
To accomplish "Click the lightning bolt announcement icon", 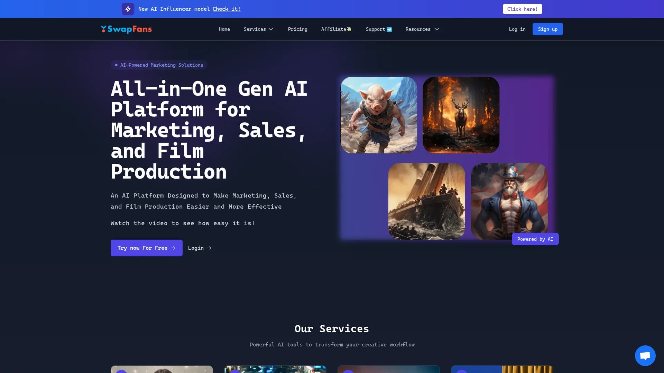I will (128, 9).
